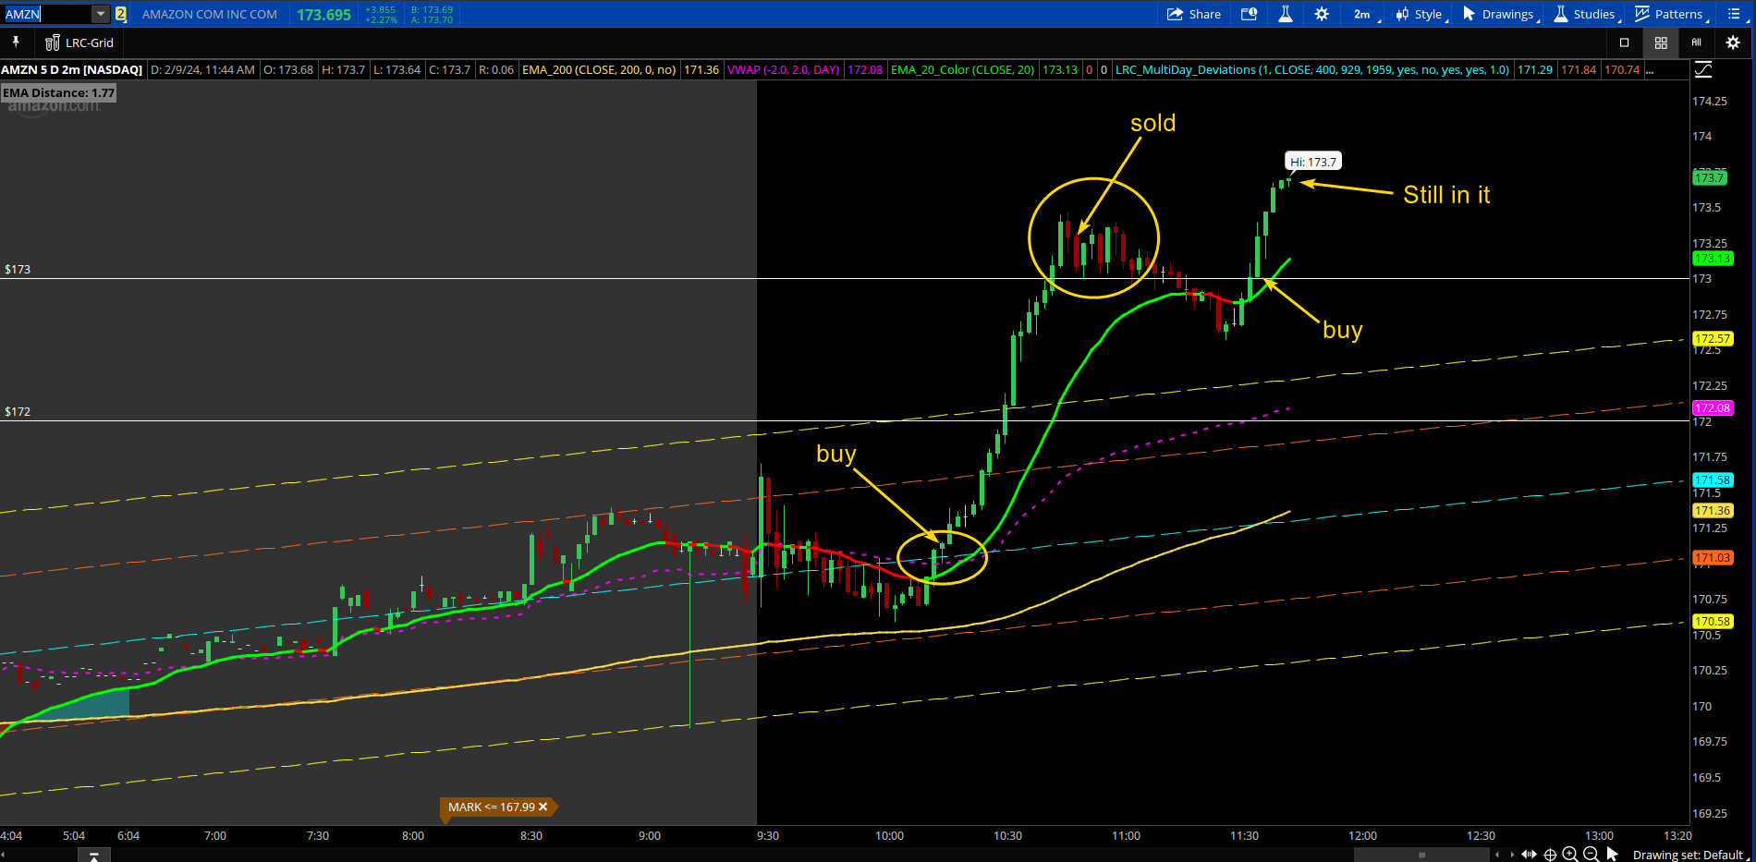Open the Studies menu
This screenshot has height=862, width=1756.
tap(1588, 14)
